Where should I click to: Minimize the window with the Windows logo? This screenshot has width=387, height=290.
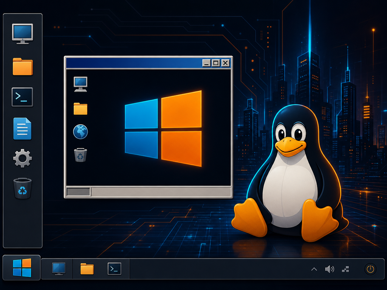point(206,63)
